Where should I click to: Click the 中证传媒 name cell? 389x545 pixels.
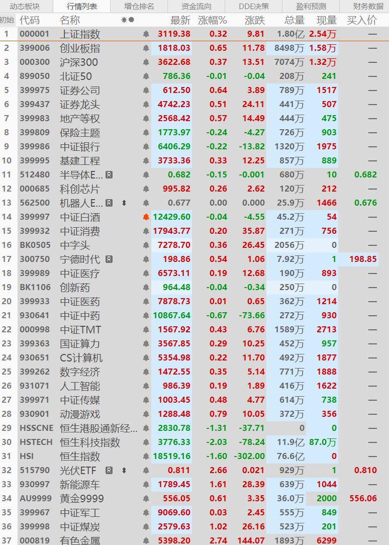[80, 400]
